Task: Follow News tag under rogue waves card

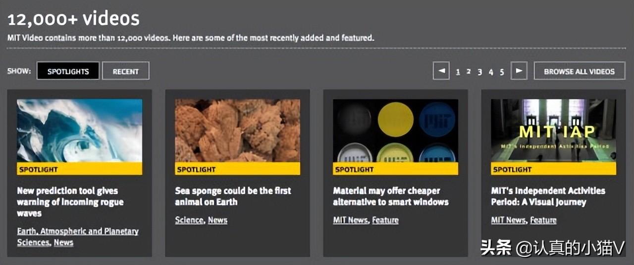Action: (63, 242)
